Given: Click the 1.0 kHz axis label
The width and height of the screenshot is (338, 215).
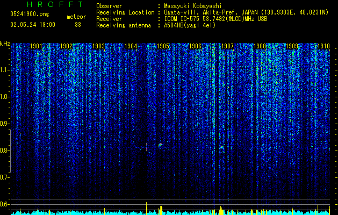Looking at the screenshot, I should point(5,97).
